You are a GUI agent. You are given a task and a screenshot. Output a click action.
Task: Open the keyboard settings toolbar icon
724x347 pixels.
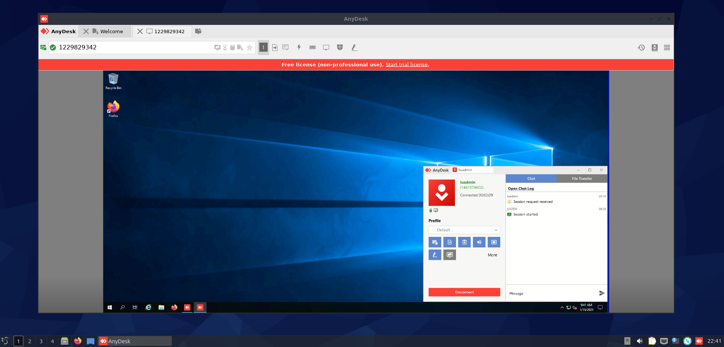[x=313, y=48]
